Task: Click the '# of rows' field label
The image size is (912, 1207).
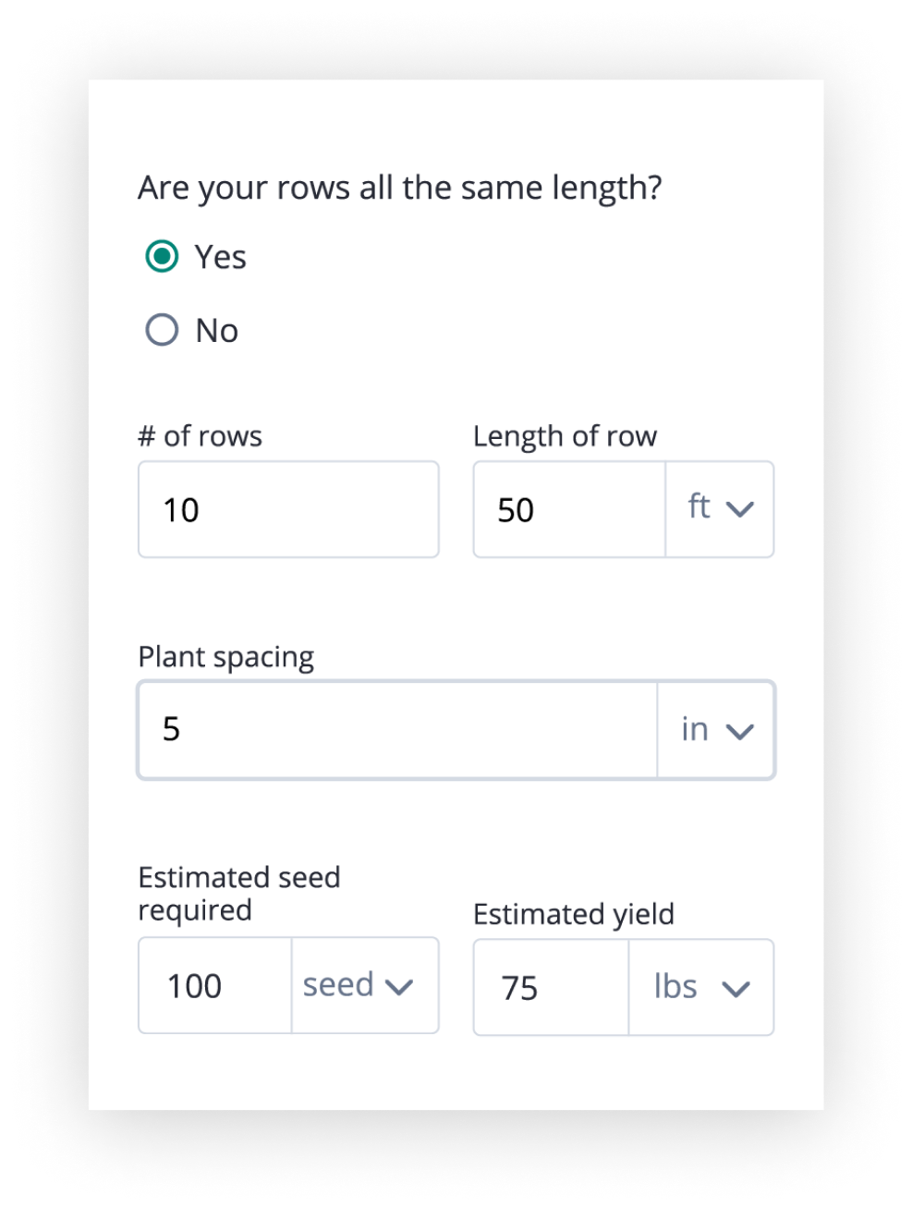Action: [x=200, y=436]
